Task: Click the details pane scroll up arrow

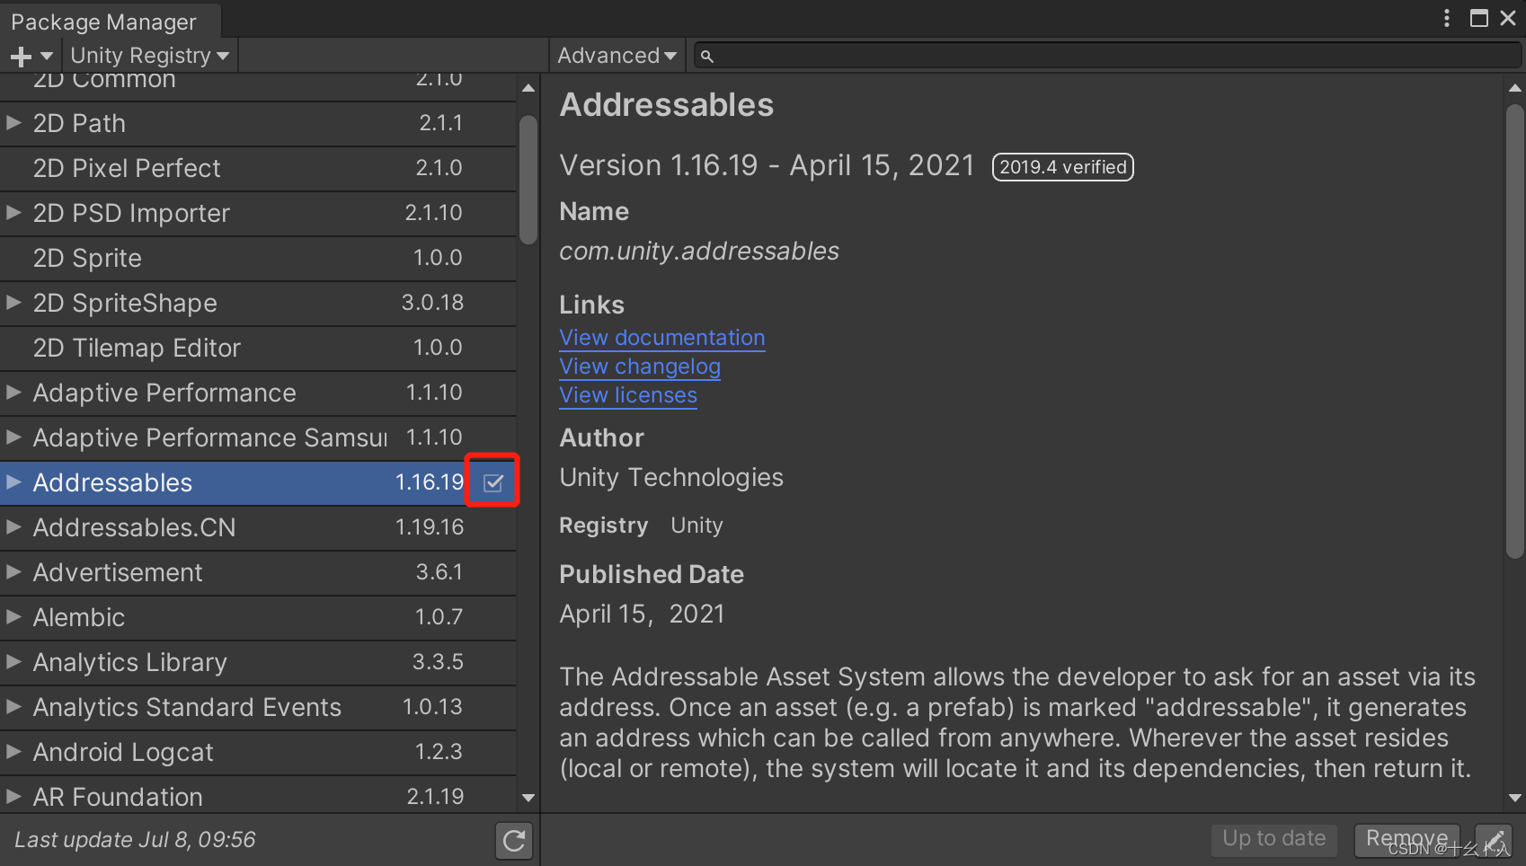Action: tap(1515, 88)
